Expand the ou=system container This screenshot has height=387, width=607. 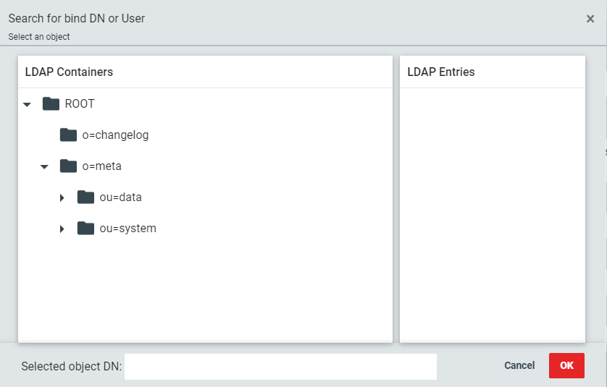tap(62, 229)
